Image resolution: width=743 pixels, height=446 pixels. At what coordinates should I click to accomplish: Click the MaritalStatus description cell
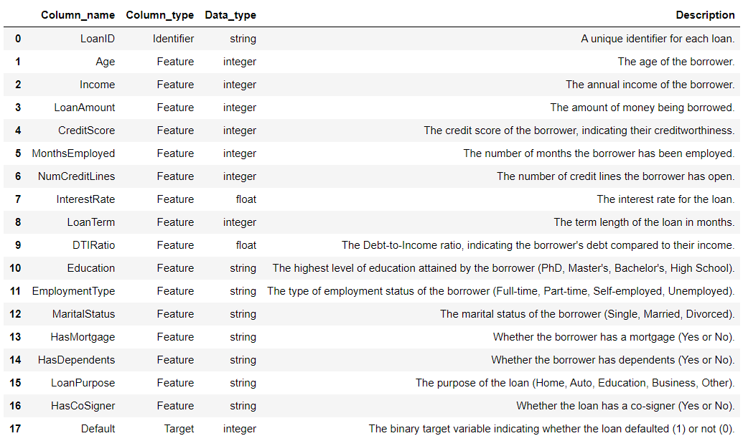click(587, 314)
